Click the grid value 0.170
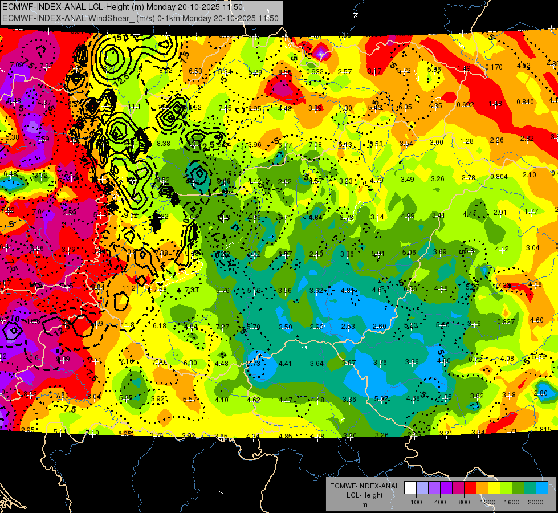Image resolution: width=558 pixels, height=513 pixels. point(494,67)
